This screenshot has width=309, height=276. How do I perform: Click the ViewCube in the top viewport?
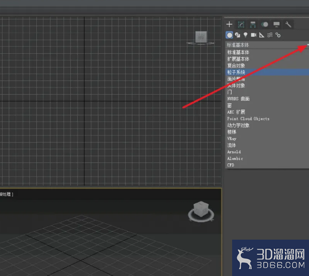click(201, 37)
